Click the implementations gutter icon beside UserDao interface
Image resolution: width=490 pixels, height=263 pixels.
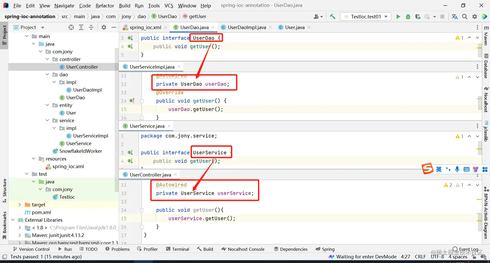(x=130, y=38)
